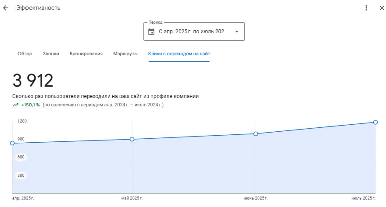The image size is (386, 207).
Task: Click the апр. 2025 data point
Action: [12, 143]
